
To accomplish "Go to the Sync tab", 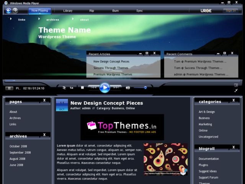I will 139,11.
